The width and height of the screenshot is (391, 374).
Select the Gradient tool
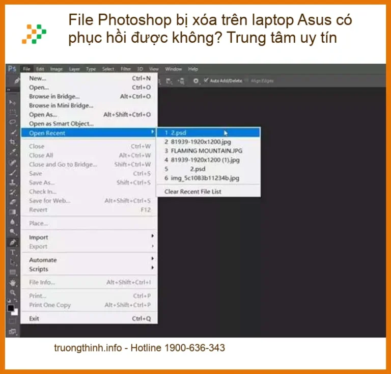pyautogui.click(x=12, y=212)
